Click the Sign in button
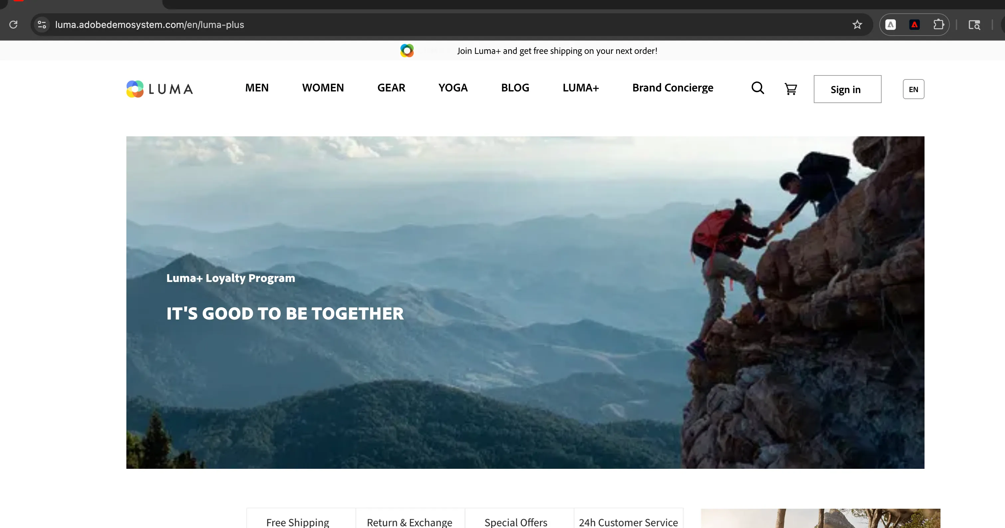Screen dimensions: 1005x528 point(847,89)
